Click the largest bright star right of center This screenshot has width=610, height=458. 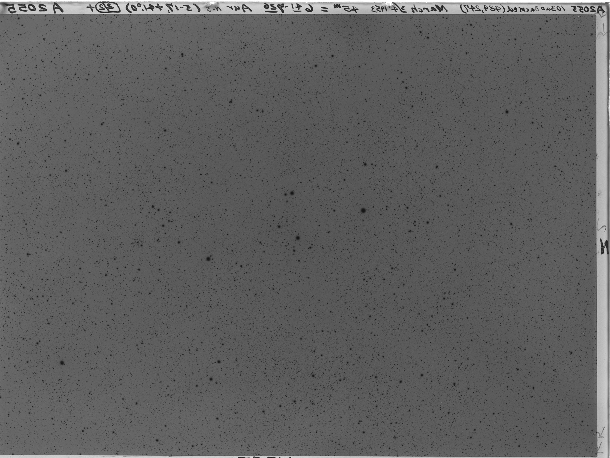[363, 210]
